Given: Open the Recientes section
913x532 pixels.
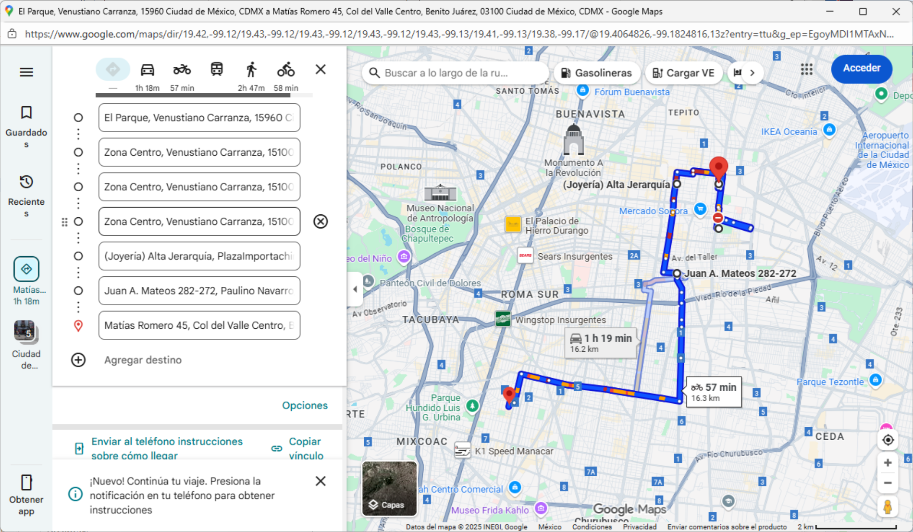Looking at the screenshot, I should pyautogui.click(x=26, y=191).
